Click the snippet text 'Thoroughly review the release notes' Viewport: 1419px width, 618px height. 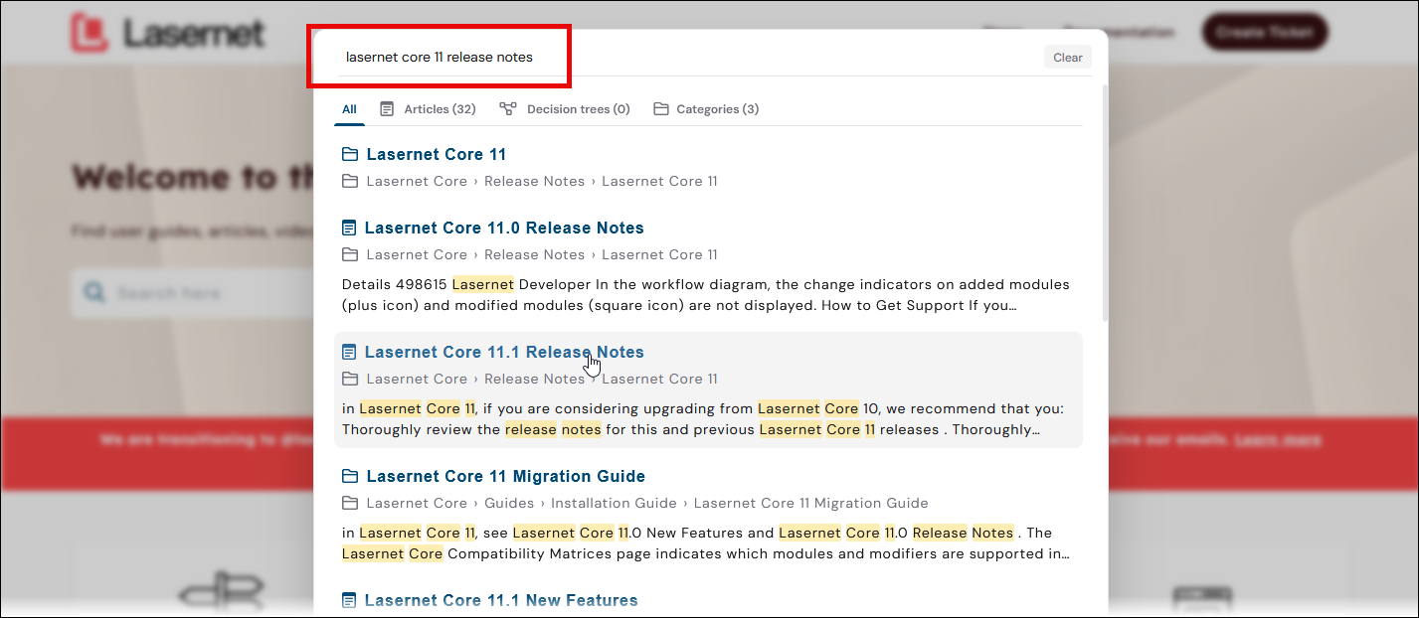[471, 429]
